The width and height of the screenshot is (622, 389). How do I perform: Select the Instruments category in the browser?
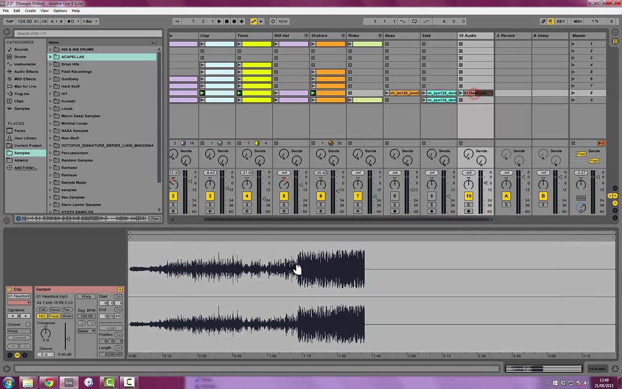[25, 64]
